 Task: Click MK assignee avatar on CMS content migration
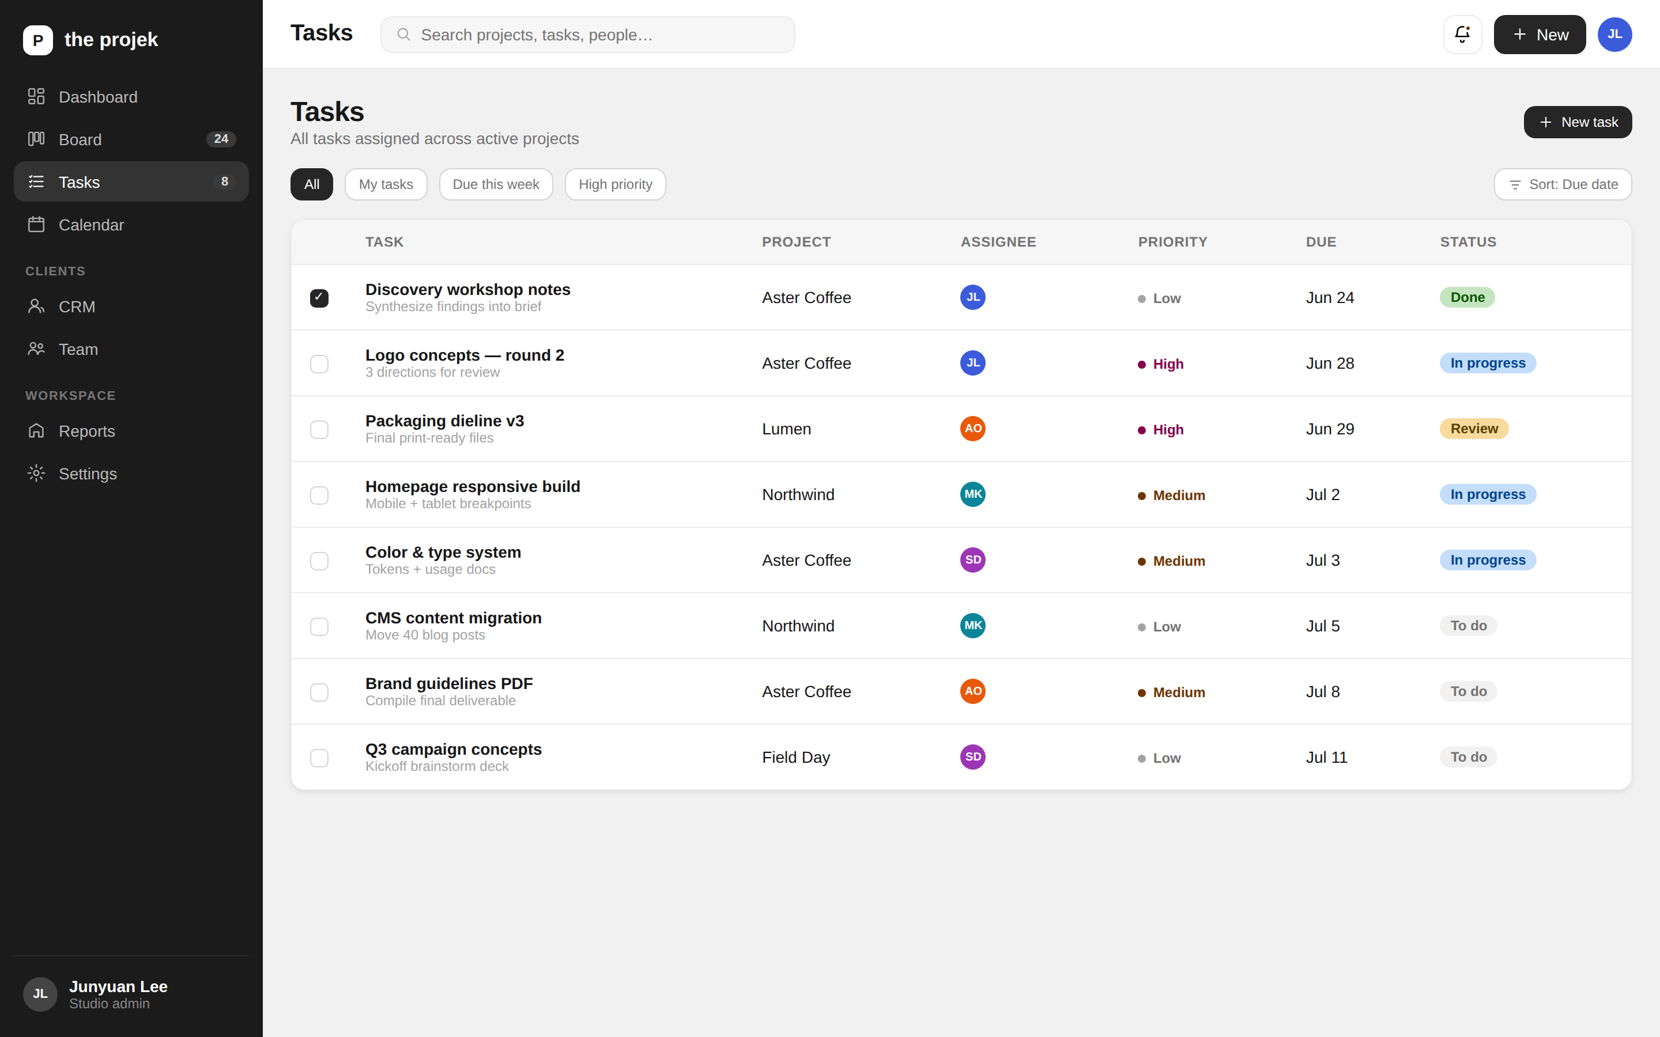(973, 626)
